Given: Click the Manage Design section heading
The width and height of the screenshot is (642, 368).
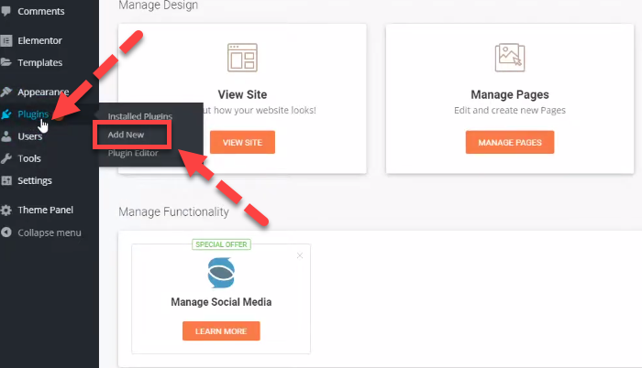Looking at the screenshot, I should tap(158, 5).
